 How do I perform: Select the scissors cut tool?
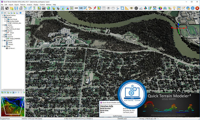point(117,8)
